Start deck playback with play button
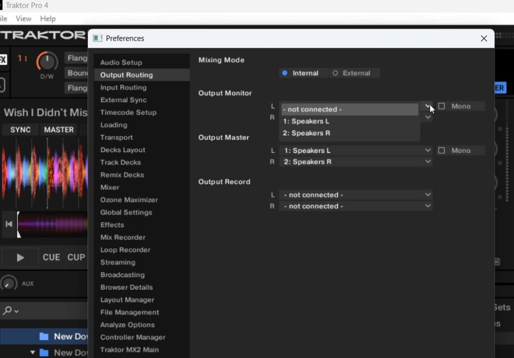 click(x=20, y=258)
